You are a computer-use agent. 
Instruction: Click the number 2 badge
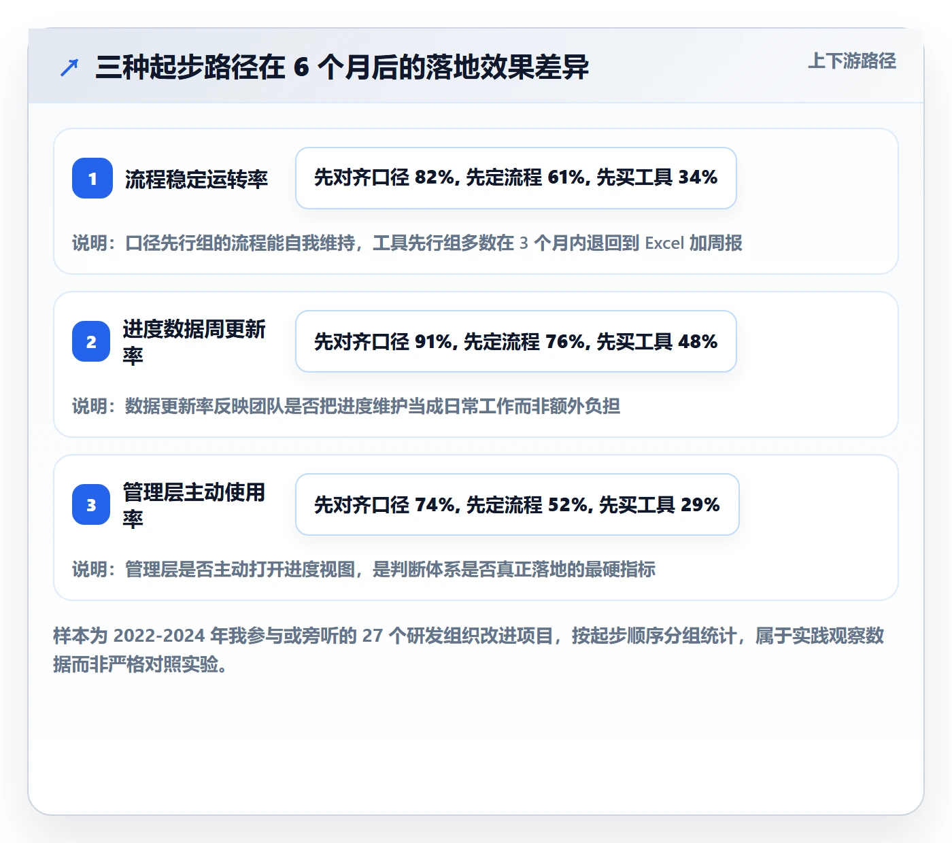[91, 341]
